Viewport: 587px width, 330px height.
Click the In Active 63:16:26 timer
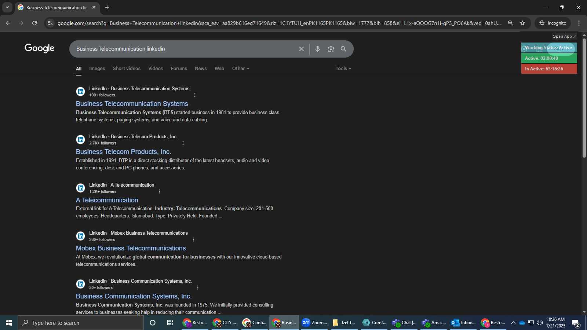coord(549,69)
